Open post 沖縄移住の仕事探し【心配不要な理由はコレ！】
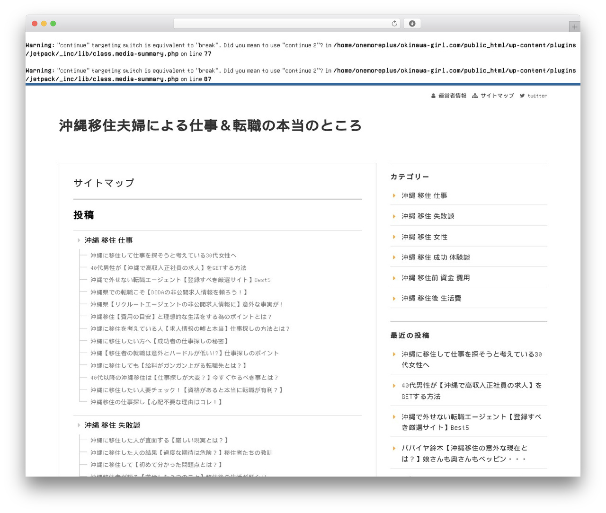Viewport: 606px width, 513px height. 156,402
